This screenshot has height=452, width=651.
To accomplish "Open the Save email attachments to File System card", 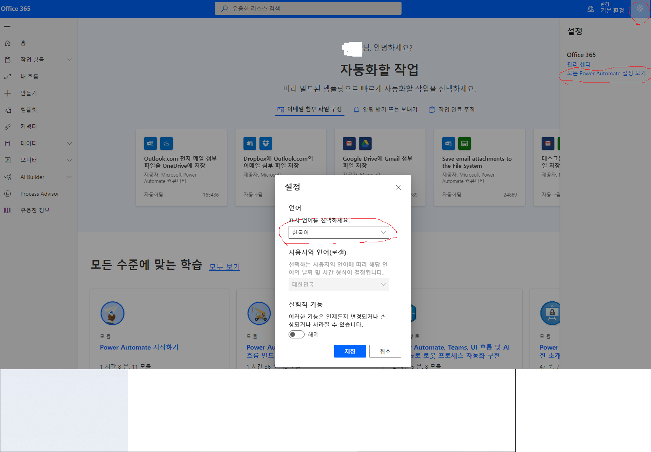I will point(479,167).
